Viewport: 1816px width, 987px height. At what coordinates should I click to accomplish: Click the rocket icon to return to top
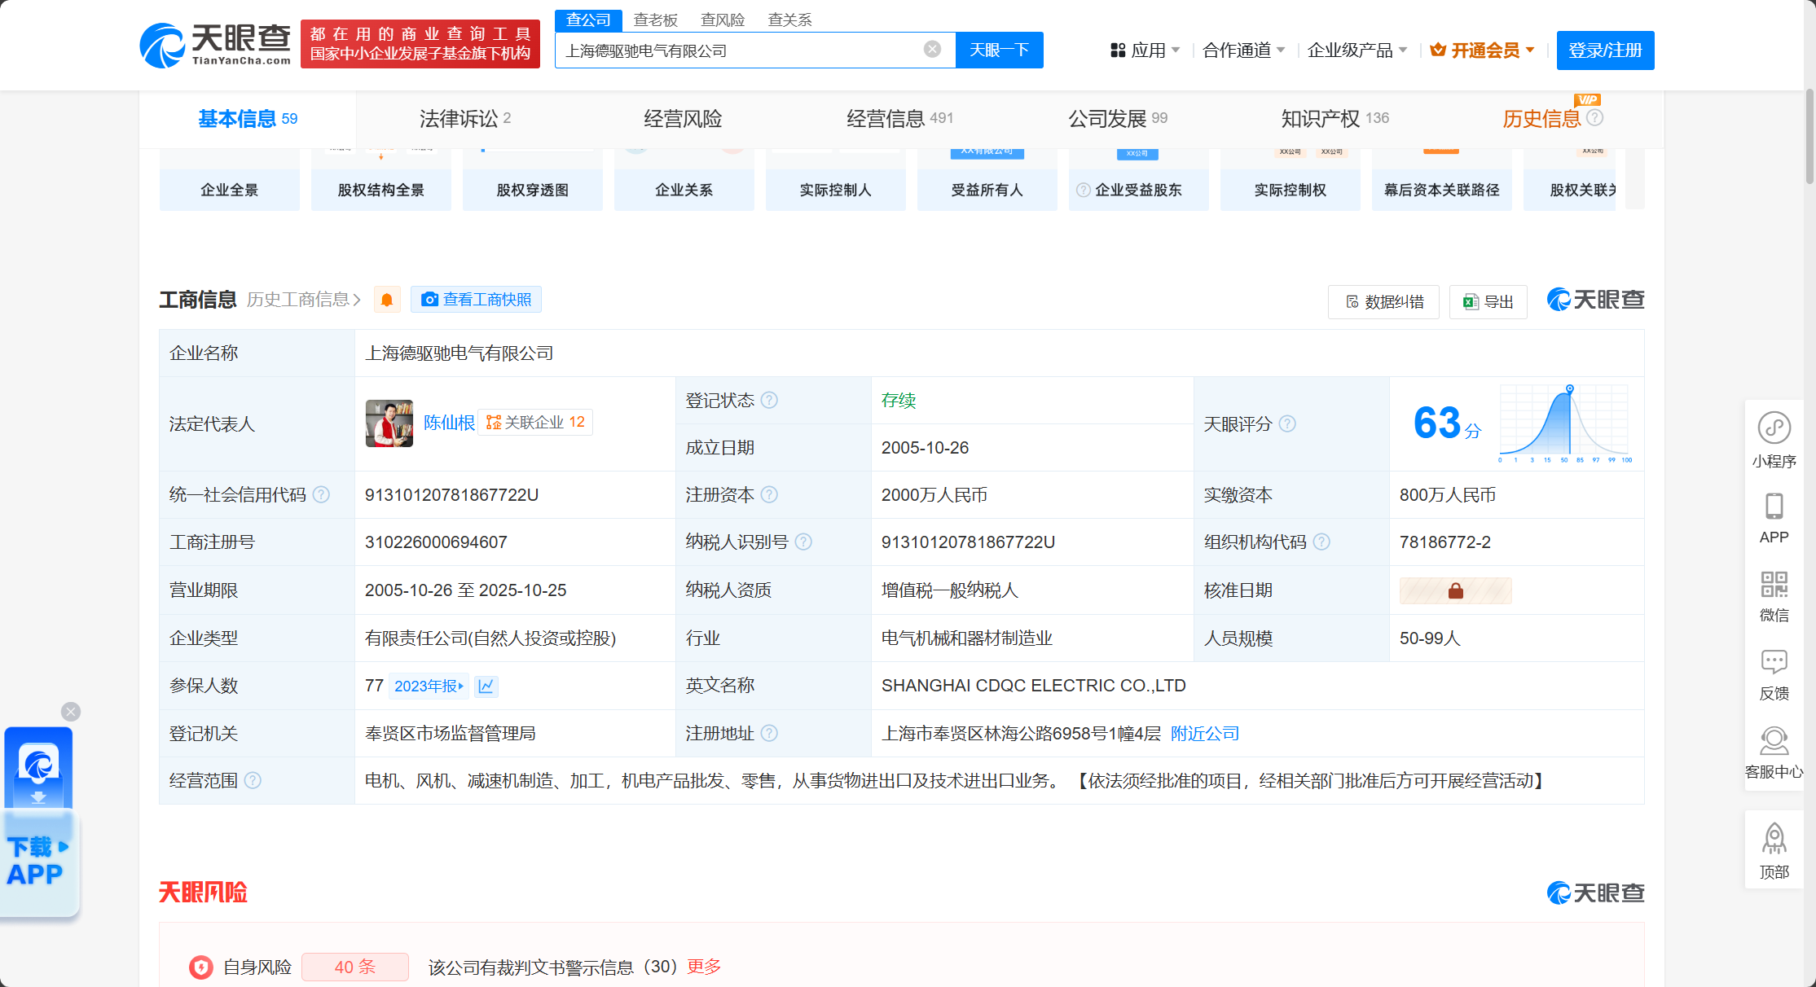coord(1774,840)
